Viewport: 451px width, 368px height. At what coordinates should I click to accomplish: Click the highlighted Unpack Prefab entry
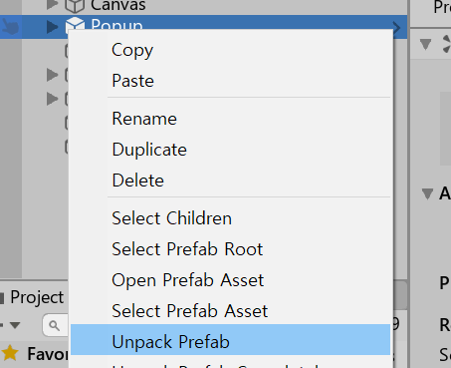coord(230,340)
